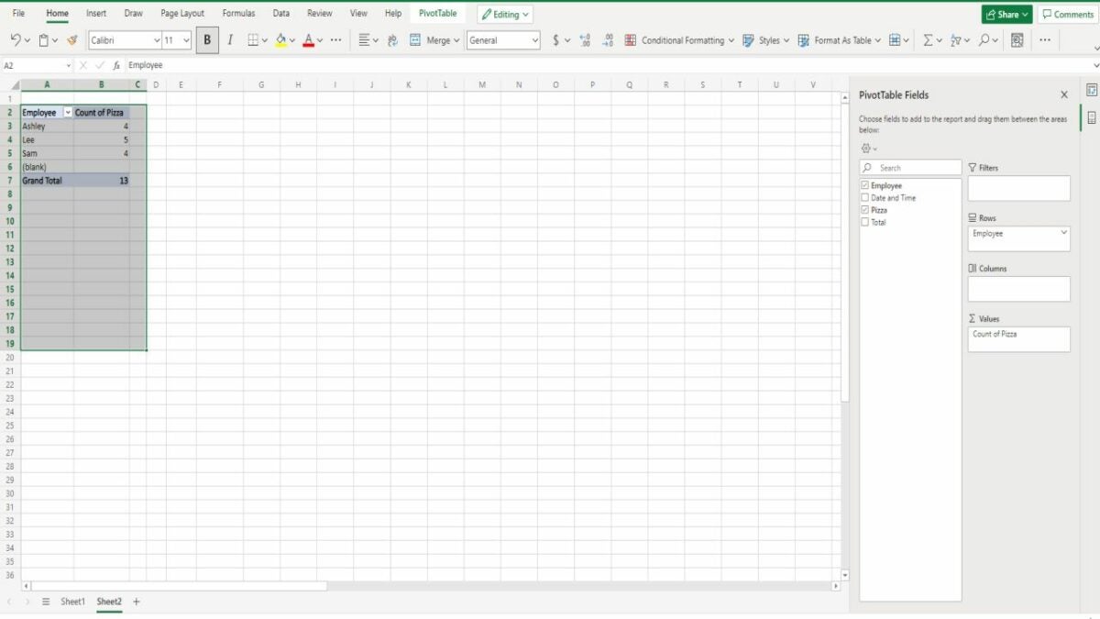Image resolution: width=1100 pixels, height=619 pixels.
Task: Click the Increase Decimal icon
Action: click(x=585, y=40)
